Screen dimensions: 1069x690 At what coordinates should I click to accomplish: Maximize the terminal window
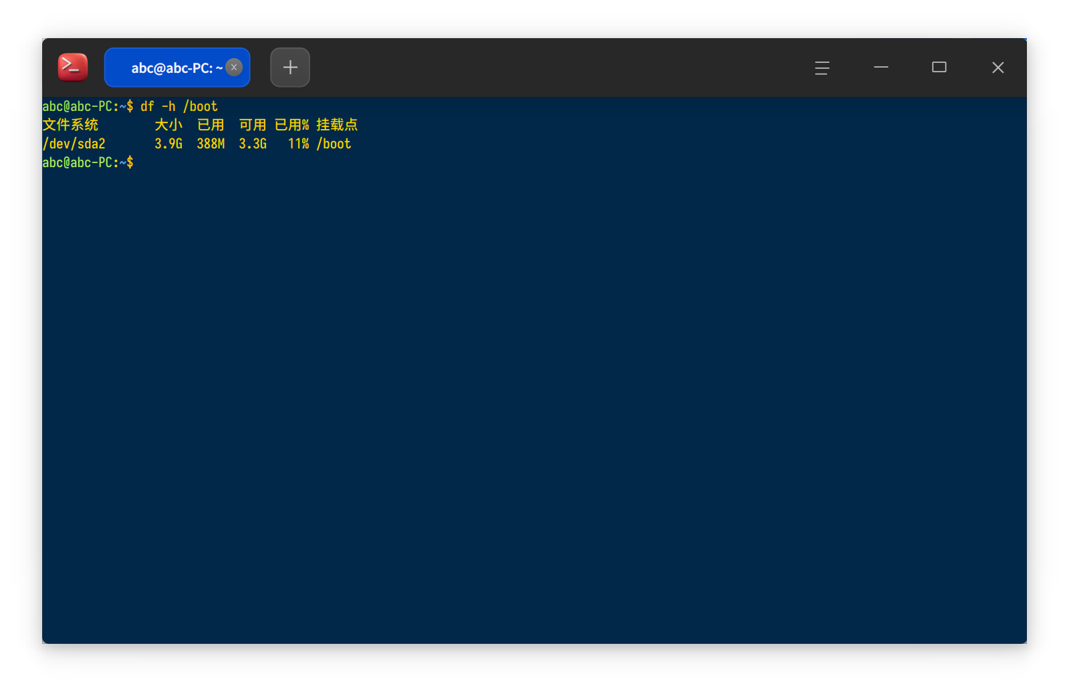pos(939,68)
